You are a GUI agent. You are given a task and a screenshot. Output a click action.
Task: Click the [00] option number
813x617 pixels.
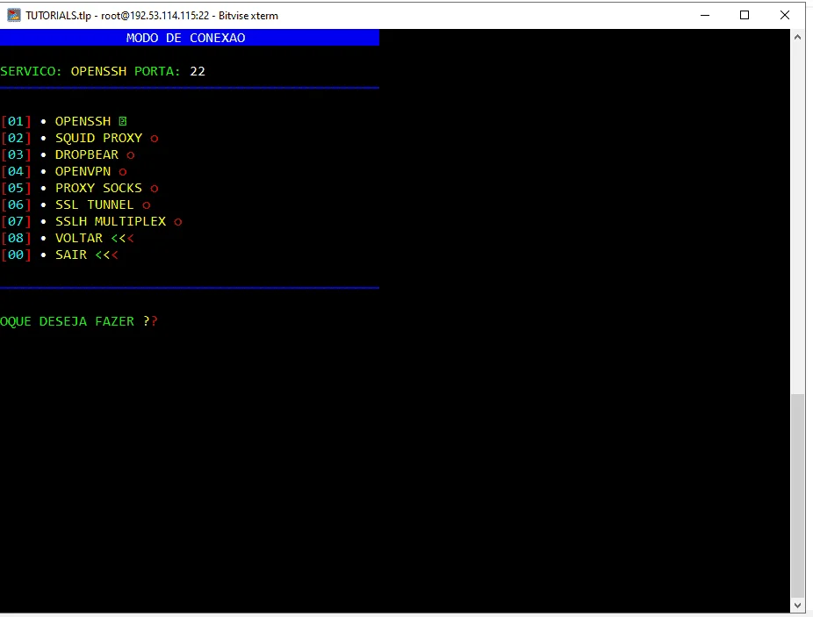tap(16, 255)
